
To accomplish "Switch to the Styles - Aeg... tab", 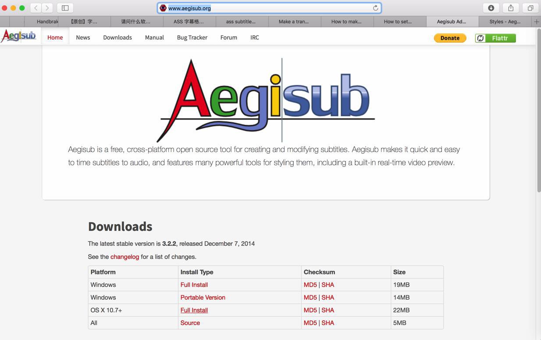I will tap(505, 21).
